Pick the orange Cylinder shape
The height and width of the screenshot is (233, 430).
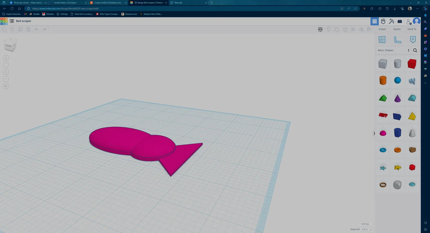(x=383, y=80)
